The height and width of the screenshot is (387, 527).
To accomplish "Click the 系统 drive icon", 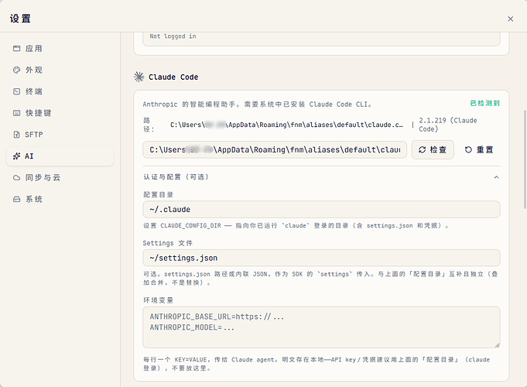I will pyautogui.click(x=16, y=199).
